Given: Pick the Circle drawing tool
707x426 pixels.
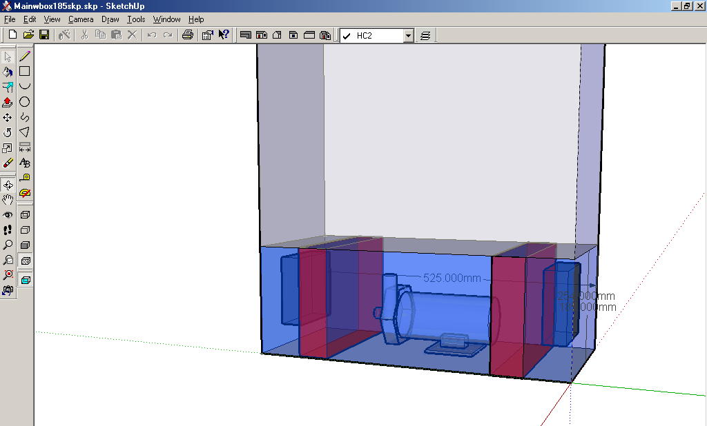Looking at the screenshot, I should click(25, 102).
